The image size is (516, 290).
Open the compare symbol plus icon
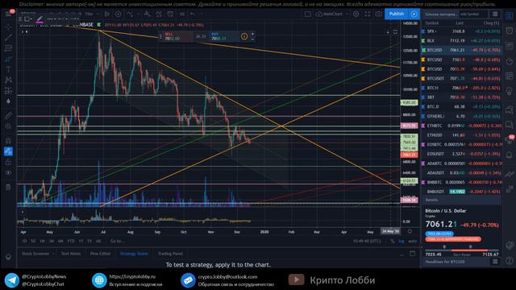tap(119, 14)
